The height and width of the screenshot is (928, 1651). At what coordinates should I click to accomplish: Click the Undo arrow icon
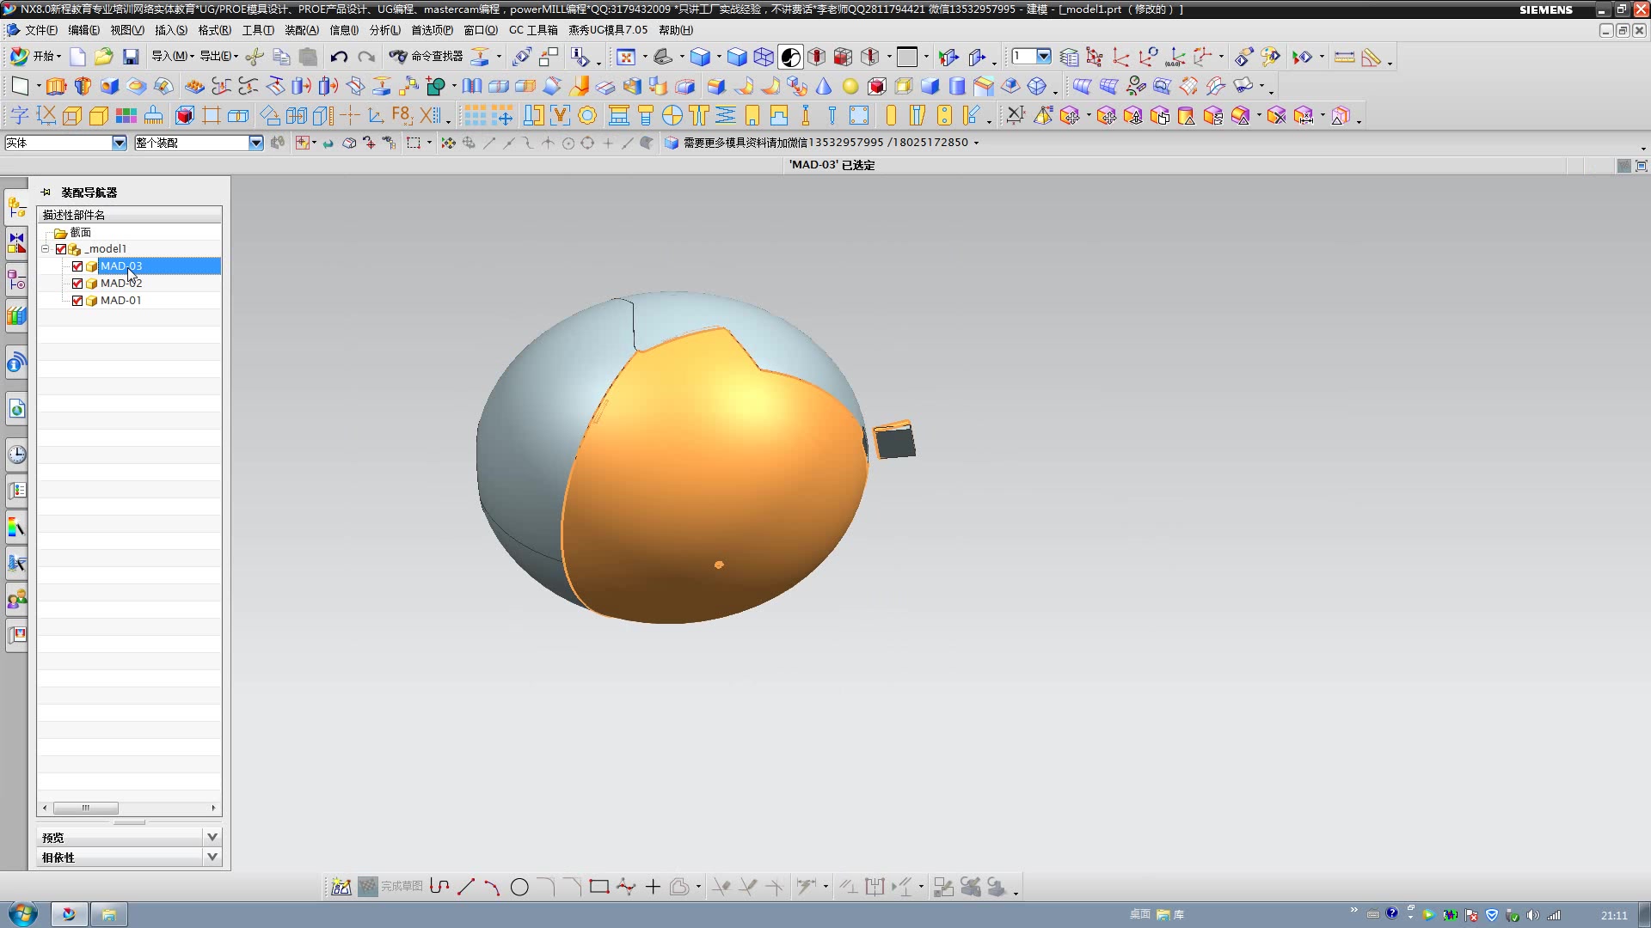coord(339,58)
